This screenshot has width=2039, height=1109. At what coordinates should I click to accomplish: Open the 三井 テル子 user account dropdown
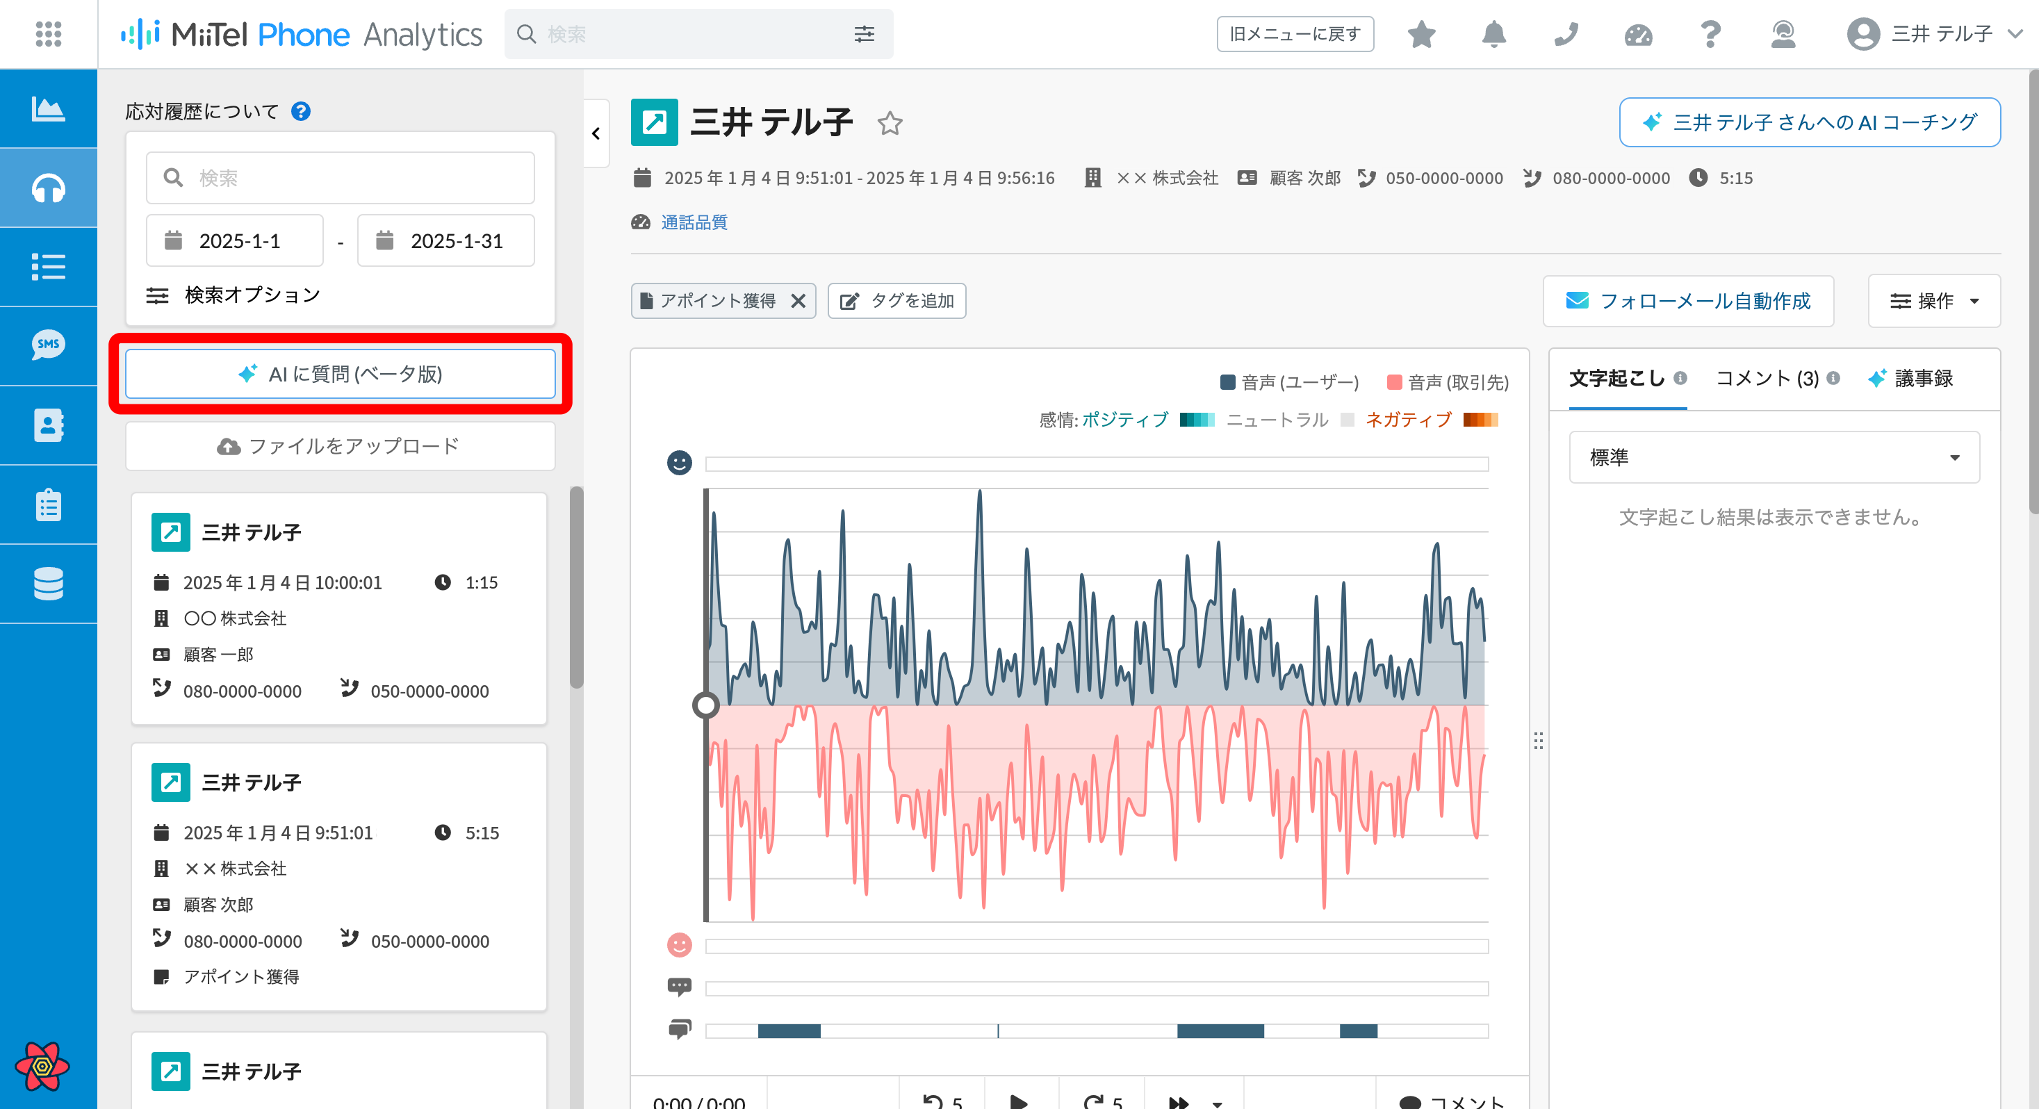[x=1935, y=34]
